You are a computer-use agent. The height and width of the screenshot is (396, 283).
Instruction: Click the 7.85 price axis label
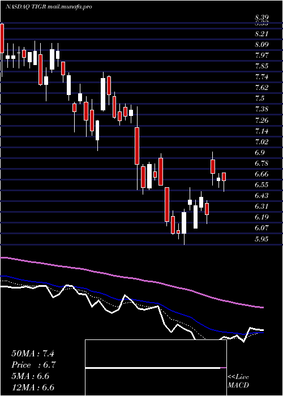tap(261, 66)
